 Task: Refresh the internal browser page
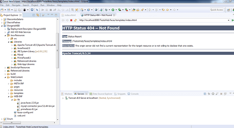coord(75,20)
